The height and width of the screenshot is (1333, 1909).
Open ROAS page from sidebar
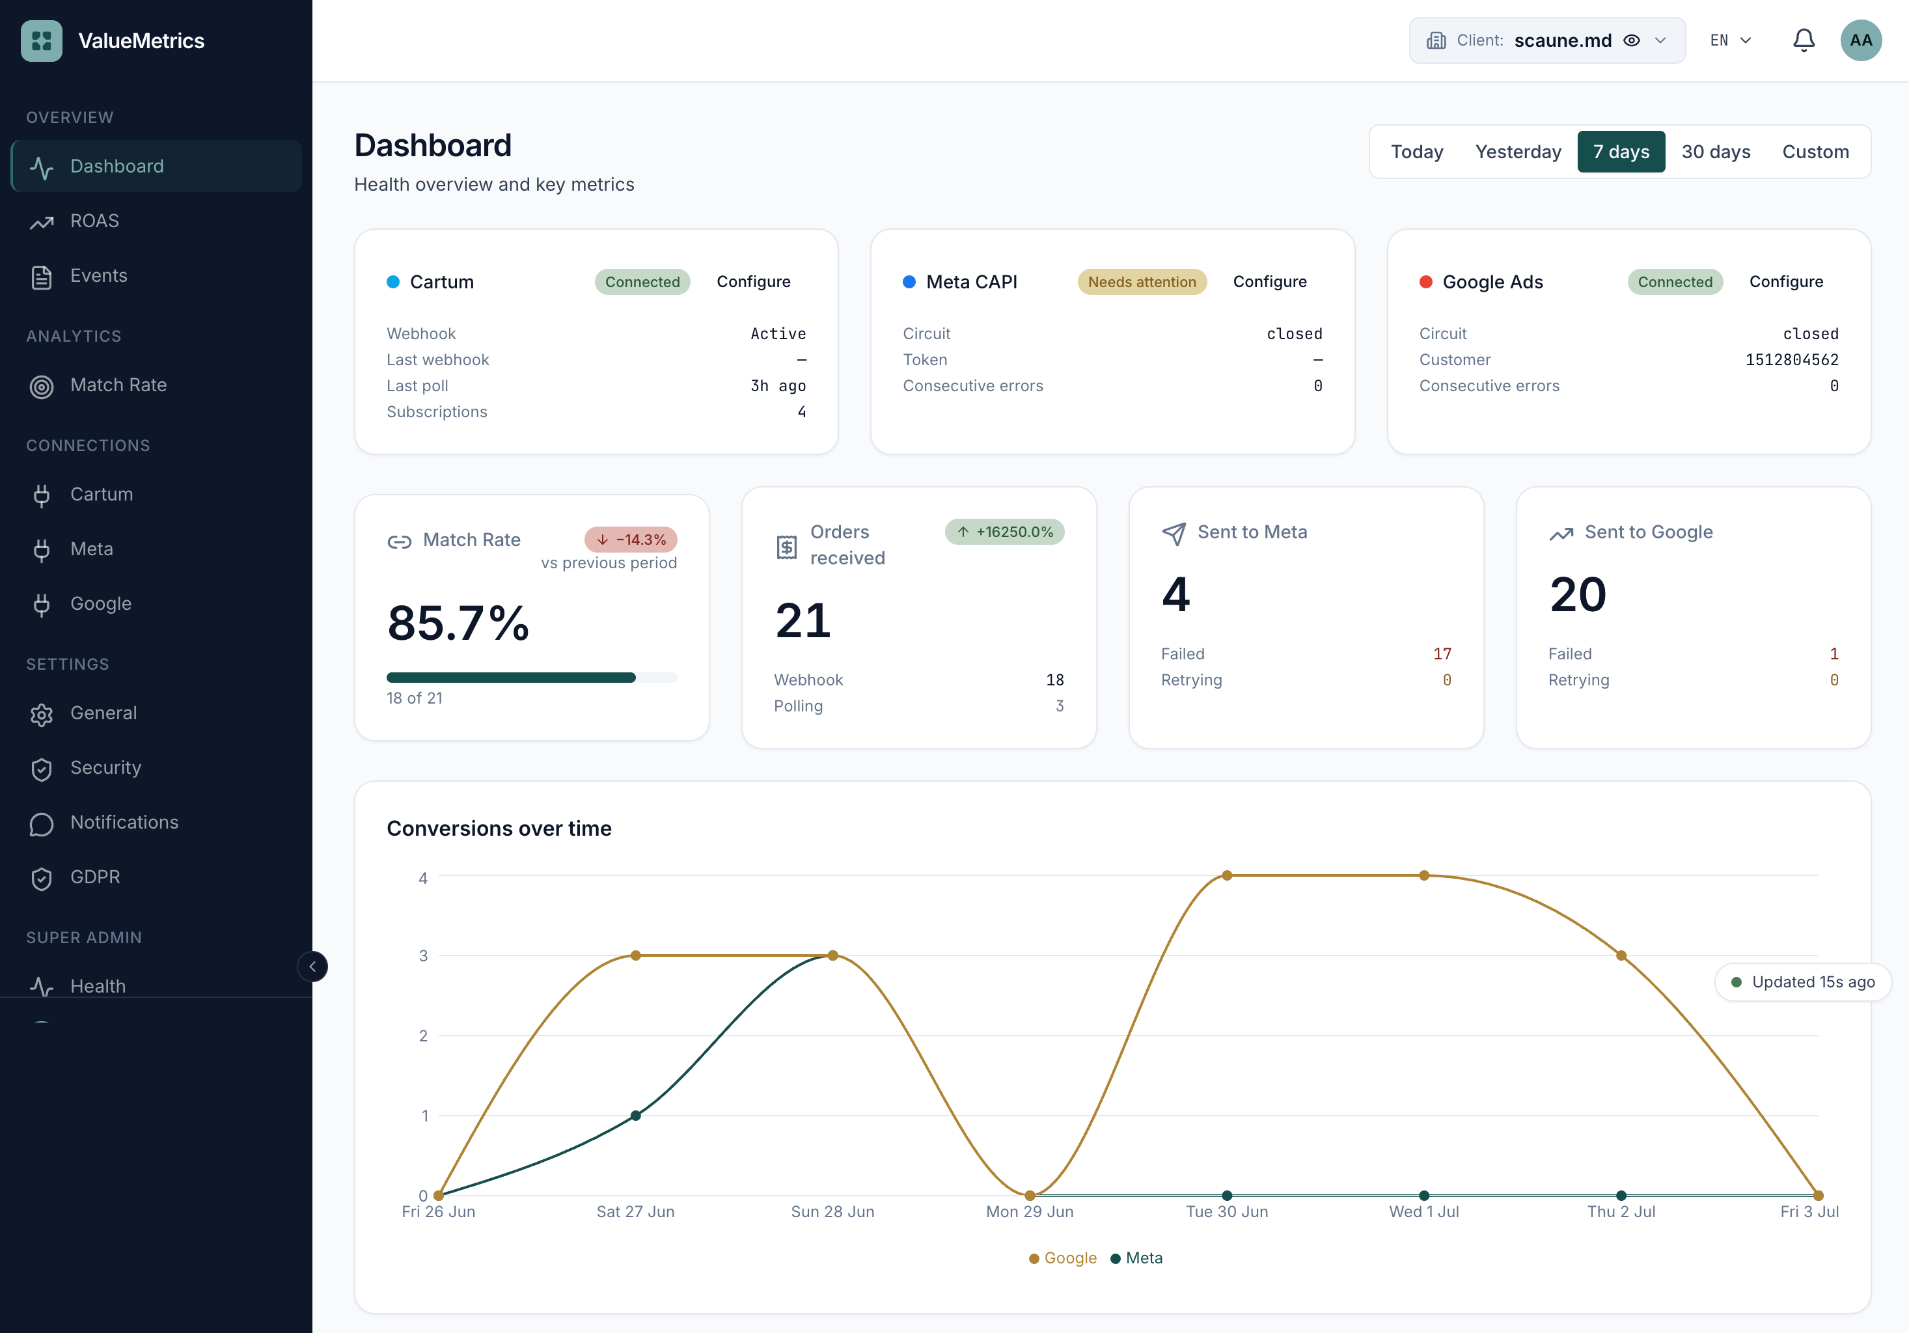pos(156,221)
